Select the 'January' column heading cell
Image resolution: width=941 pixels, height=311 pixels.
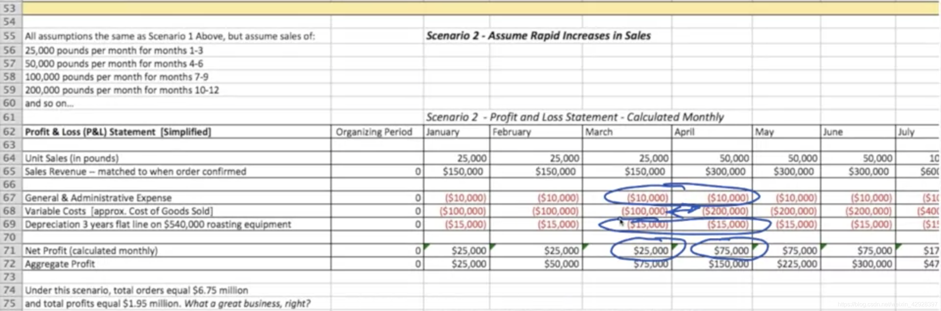click(457, 132)
